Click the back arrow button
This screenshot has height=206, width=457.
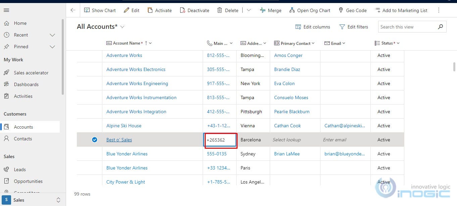tap(73, 10)
